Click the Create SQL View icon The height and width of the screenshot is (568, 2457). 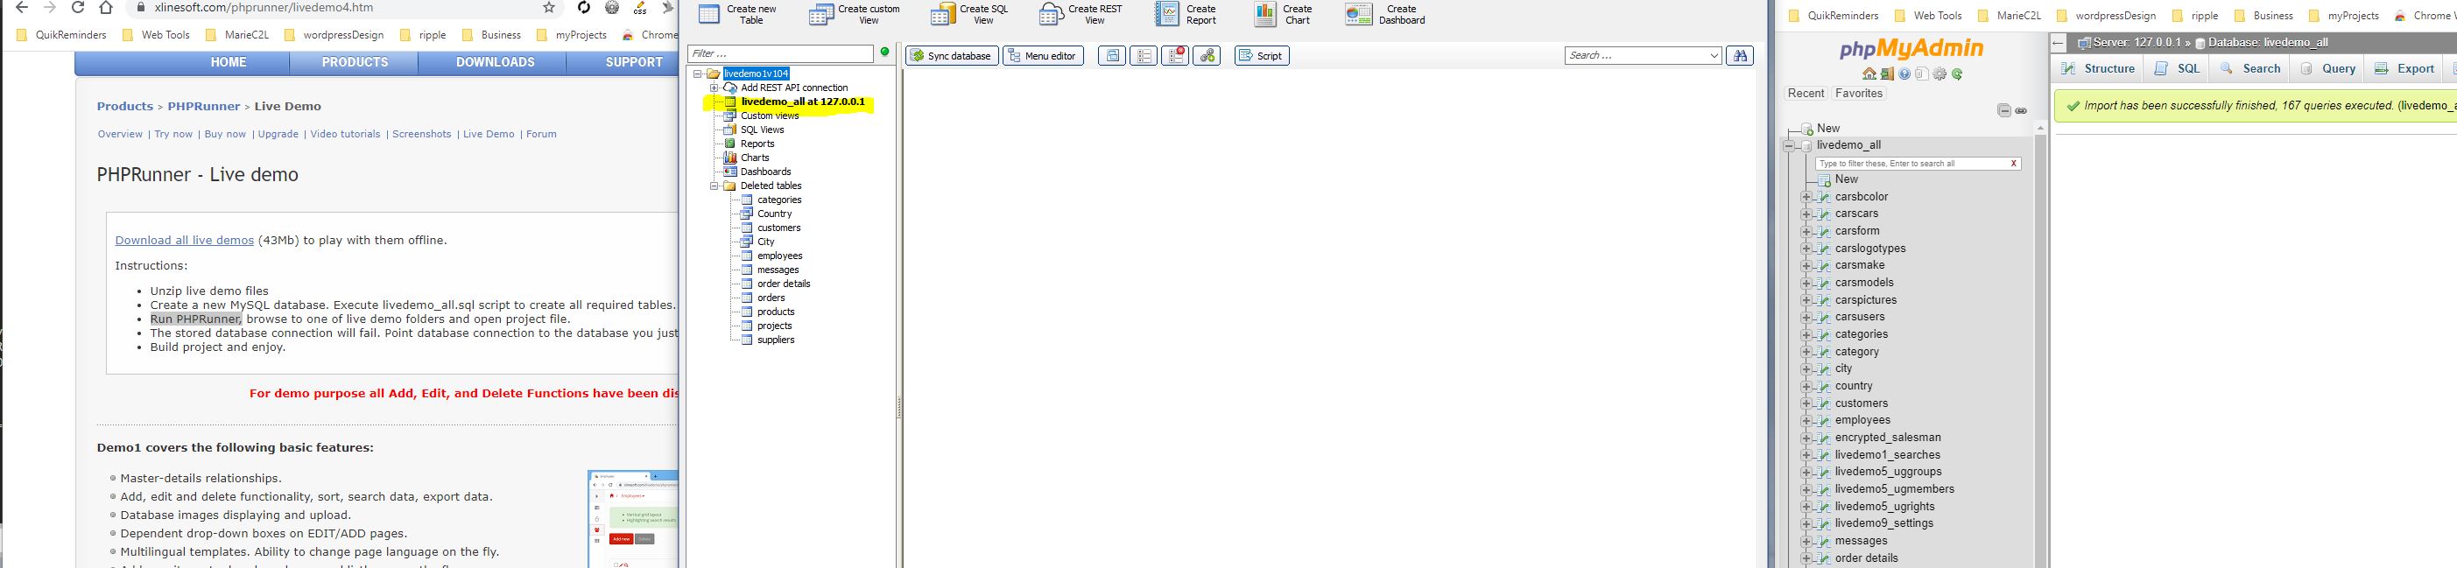click(942, 14)
